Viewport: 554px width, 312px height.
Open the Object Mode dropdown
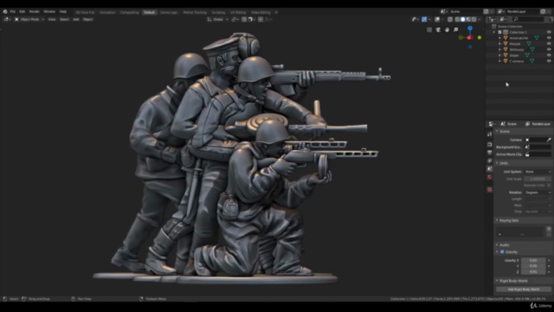pos(29,19)
